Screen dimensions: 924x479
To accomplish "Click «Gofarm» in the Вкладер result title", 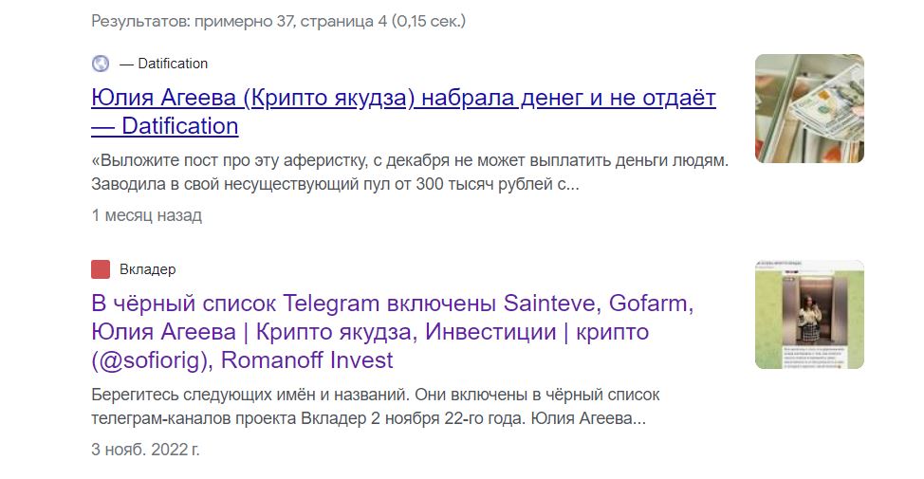I will point(651,304).
